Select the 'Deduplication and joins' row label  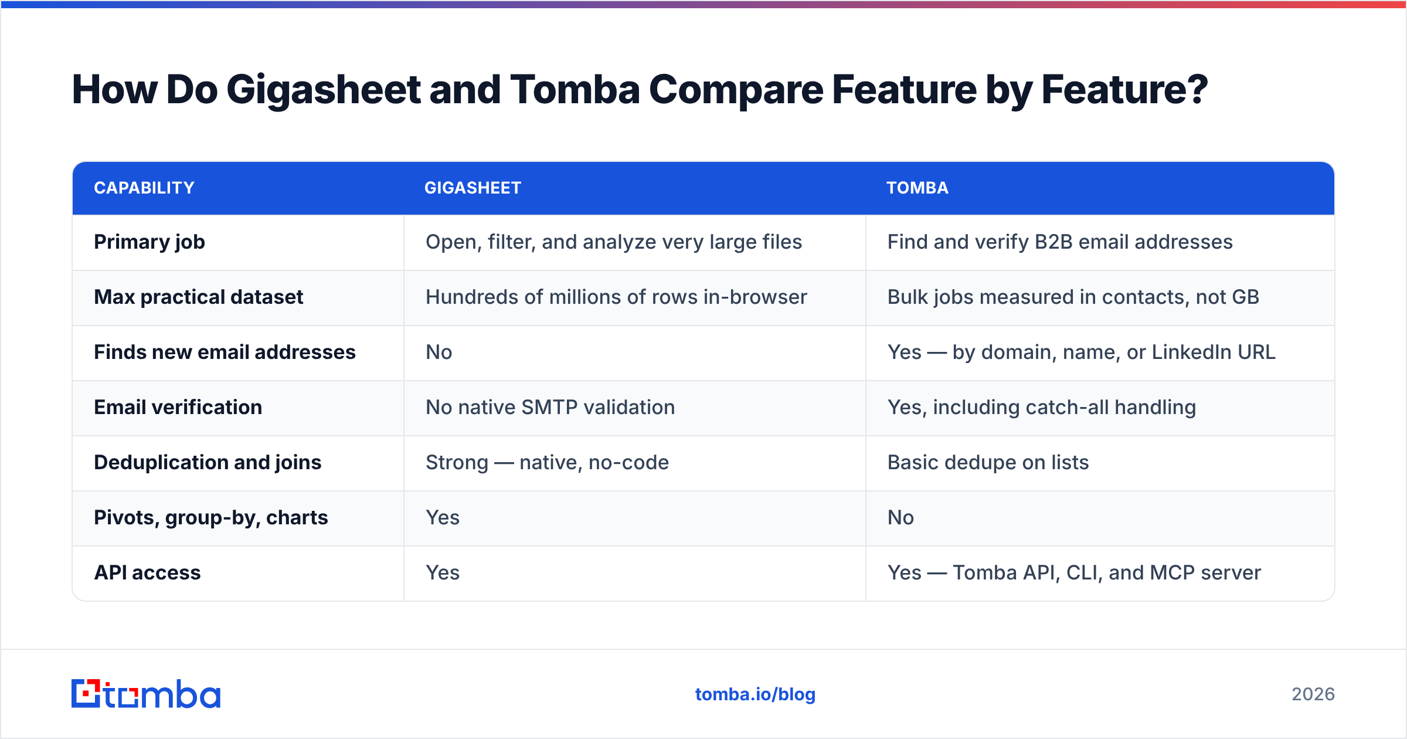pos(208,463)
